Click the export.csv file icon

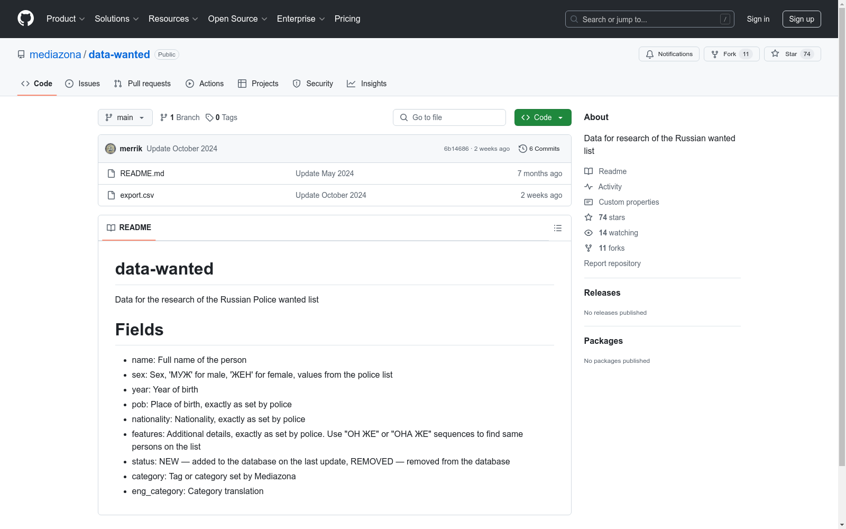[x=111, y=195]
